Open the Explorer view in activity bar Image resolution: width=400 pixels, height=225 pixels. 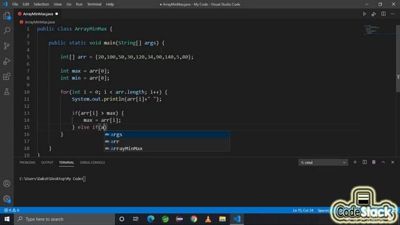pos(7,16)
